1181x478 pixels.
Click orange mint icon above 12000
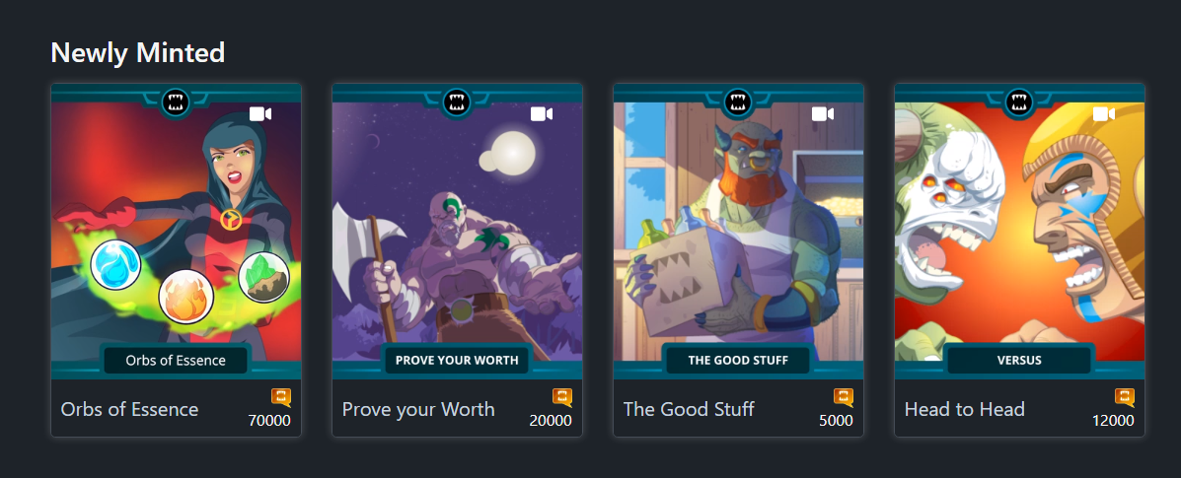tap(1125, 397)
